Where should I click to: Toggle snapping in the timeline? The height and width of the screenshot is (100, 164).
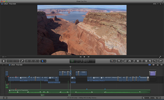coord(162,65)
